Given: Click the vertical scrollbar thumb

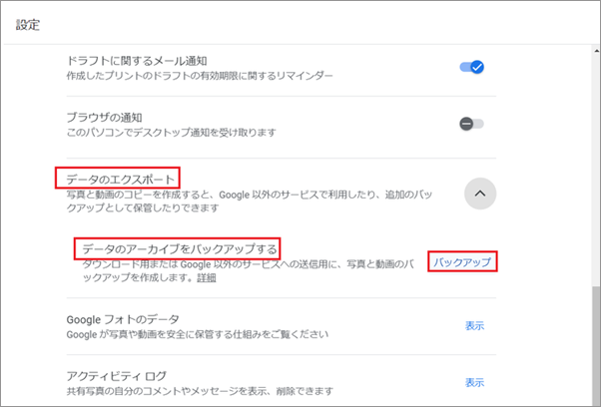Looking at the screenshot, I should click(x=596, y=345).
